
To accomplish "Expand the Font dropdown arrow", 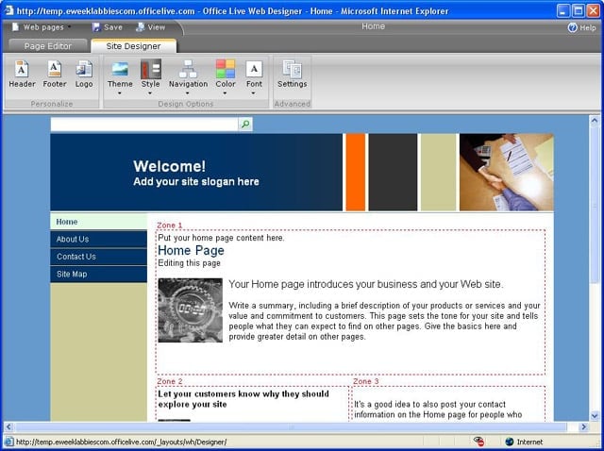I will pyautogui.click(x=253, y=93).
